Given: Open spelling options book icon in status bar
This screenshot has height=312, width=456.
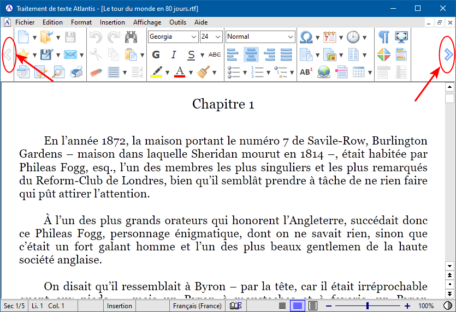Looking at the screenshot, I should (235, 305).
